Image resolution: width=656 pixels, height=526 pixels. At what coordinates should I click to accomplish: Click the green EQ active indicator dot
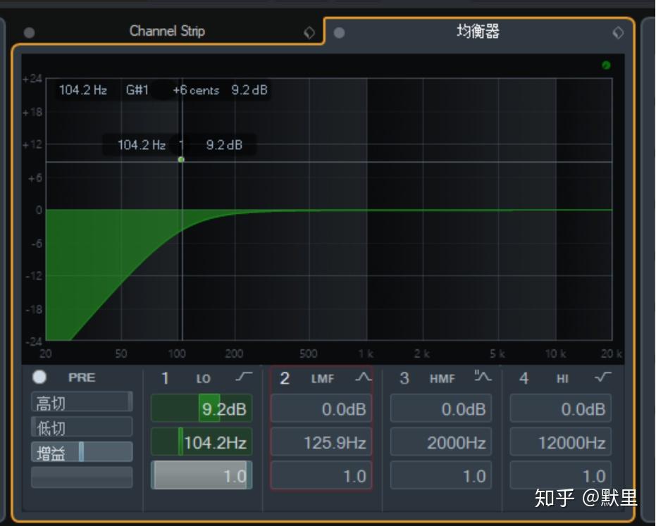coord(605,65)
